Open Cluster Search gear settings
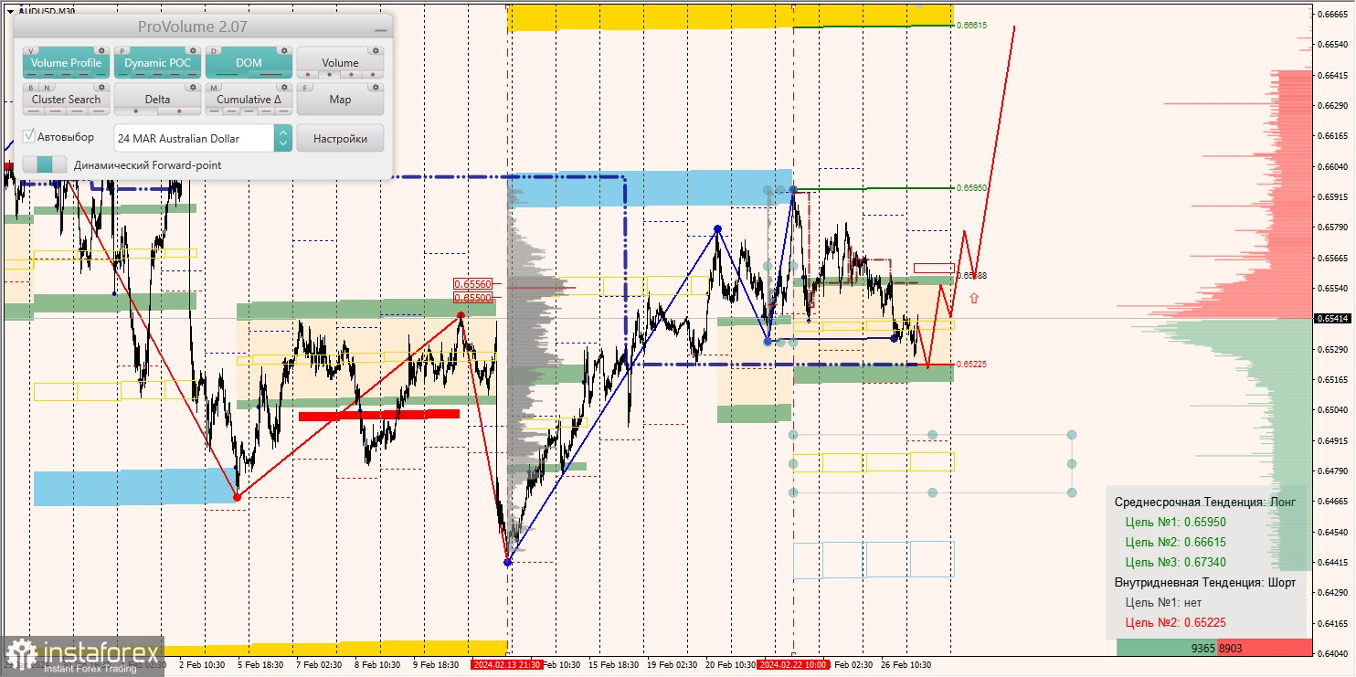The width and height of the screenshot is (1356, 677). (x=101, y=87)
